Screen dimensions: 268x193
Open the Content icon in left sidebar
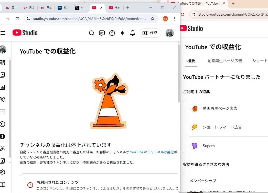tap(2, 75)
